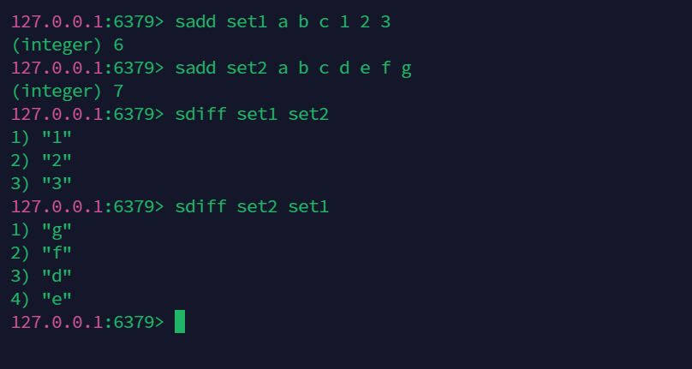The height and width of the screenshot is (369, 692).
Task: Click the "sadd set2 a b c d e f g" command
Action: (x=293, y=68)
